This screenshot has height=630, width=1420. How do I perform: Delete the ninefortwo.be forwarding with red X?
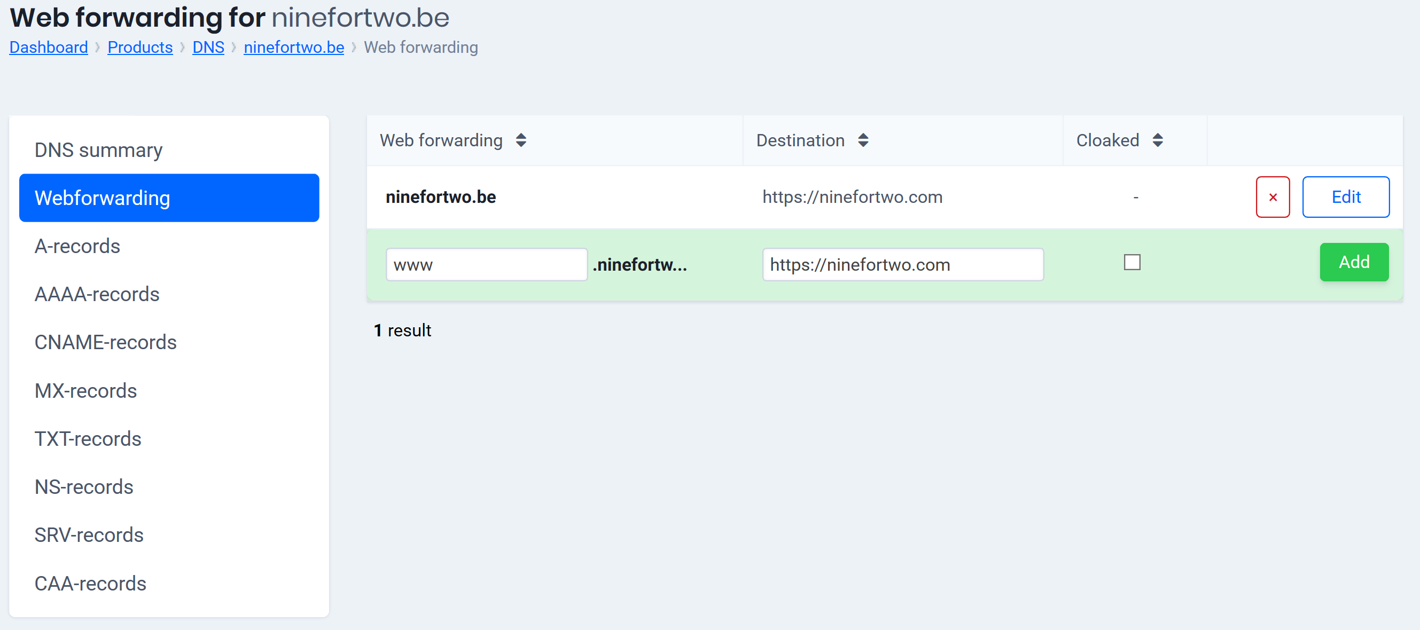[1272, 197]
